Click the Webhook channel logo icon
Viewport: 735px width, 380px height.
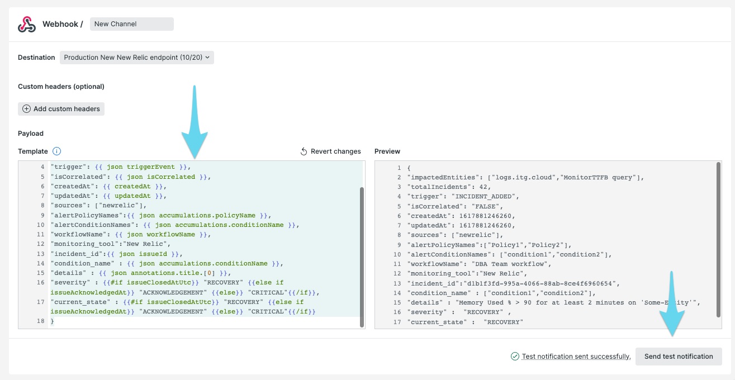26,23
